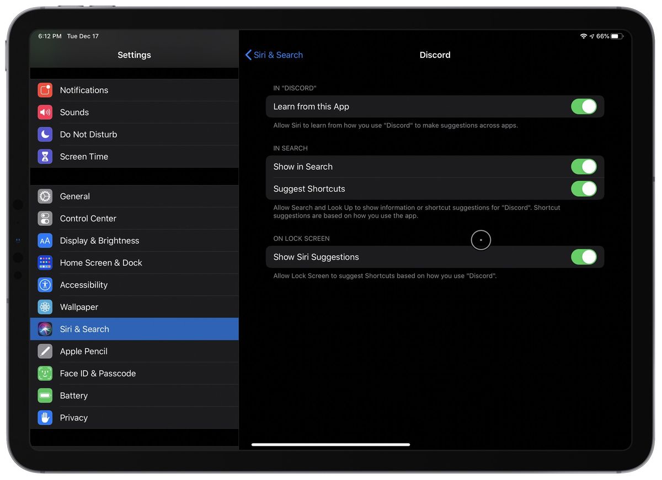Open Wallpaper settings
The height and width of the screenshot is (480, 662).
(x=45, y=307)
